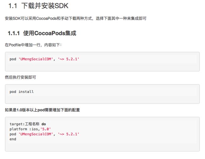205x159 pixels.
Task: Click the 1.1.1 使用CocoaPods集成 subheading
Action: click(42, 33)
